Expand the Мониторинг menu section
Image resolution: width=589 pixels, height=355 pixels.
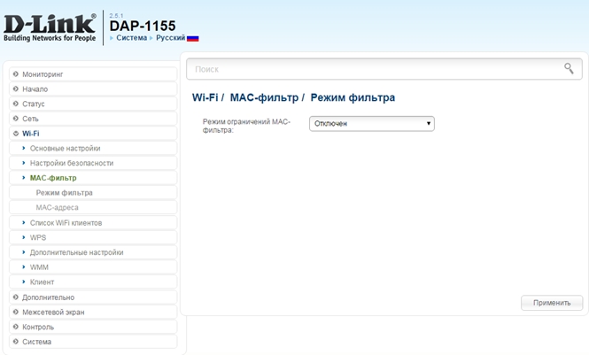pos(43,74)
